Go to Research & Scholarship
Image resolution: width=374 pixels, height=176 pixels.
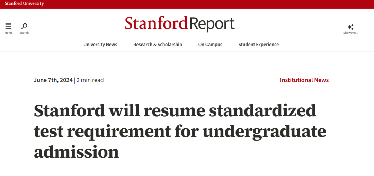tap(158, 45)
